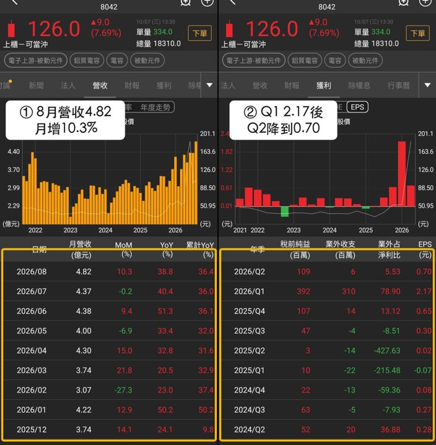Tap the red candlestick icon on left panel
The image size is (436, 445).
[11, 28]
